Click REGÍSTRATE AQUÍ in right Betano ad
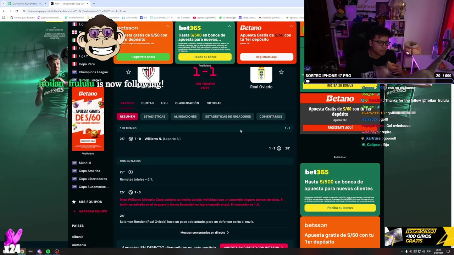Image resolution: width=454 pixels, height=255 pixels. (x=340, y=127)
